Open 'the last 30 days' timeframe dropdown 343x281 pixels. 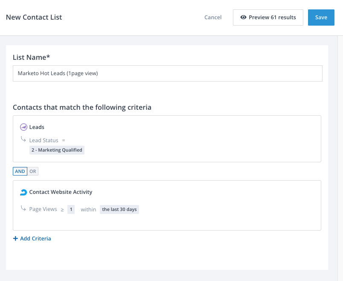119,209
